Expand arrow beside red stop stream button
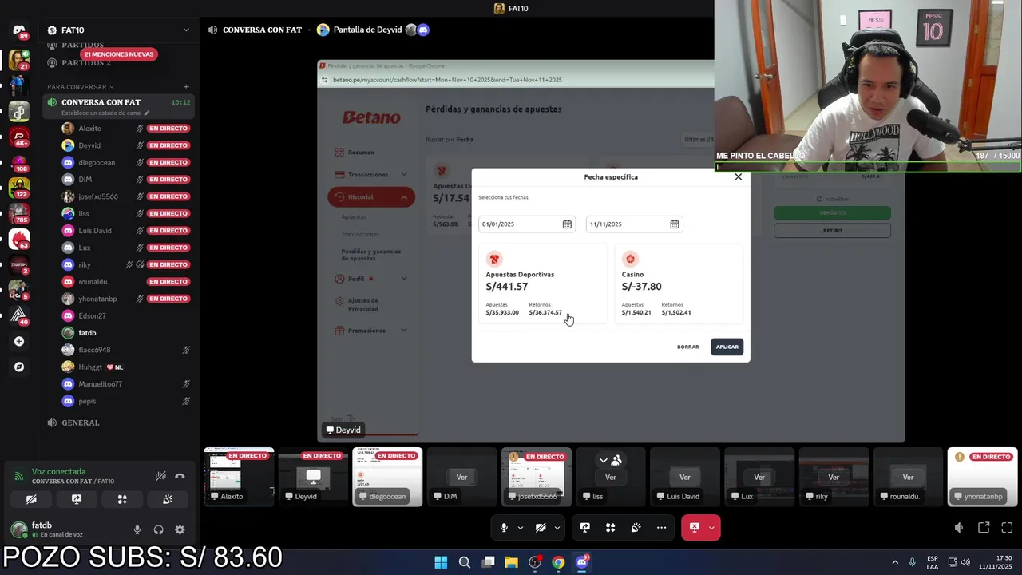1022x575 pixels. pos(712,528)
